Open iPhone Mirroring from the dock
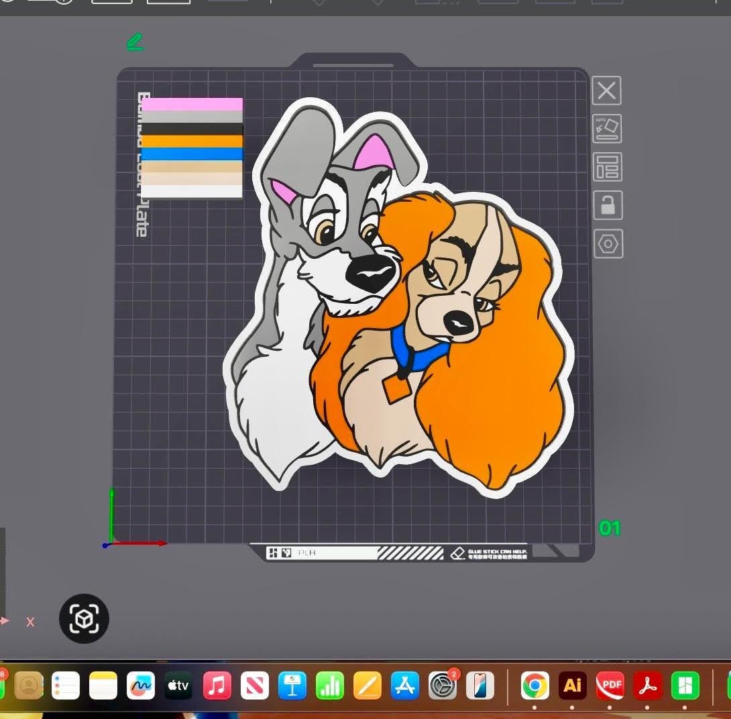Image resolution: width=731 pixels, height=719 pixels. (480, 685)
